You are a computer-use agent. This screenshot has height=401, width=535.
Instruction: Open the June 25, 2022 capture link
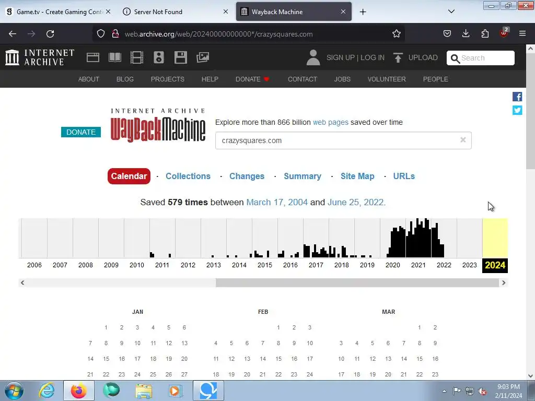point(356,202)
